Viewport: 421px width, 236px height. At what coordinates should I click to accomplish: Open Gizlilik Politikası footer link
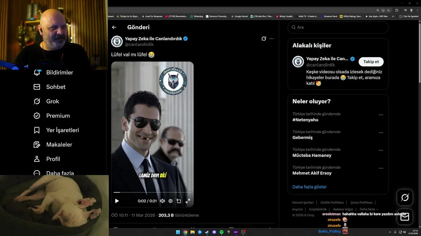pos(332,203)
